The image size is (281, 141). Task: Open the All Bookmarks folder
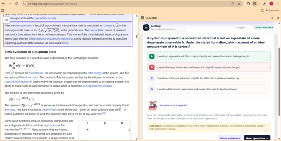(x=270, y=10)
